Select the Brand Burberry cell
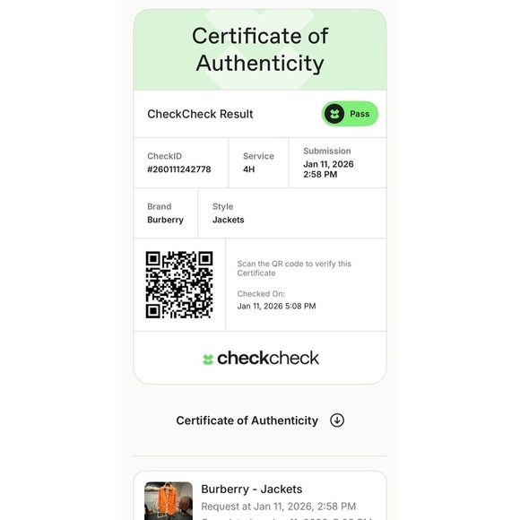The height and width of the screenshot is (520, 520). [x=166, y=212]
